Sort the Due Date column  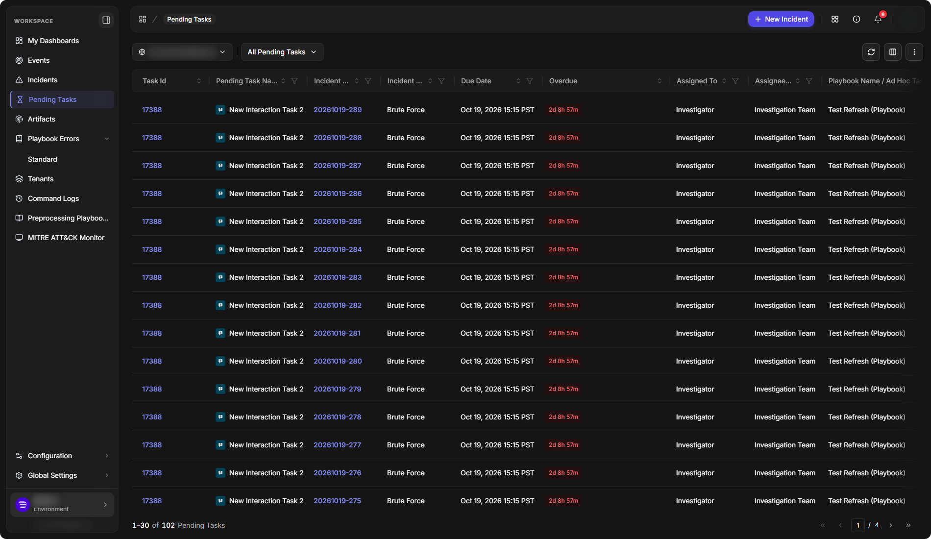(x=518, y=81)
